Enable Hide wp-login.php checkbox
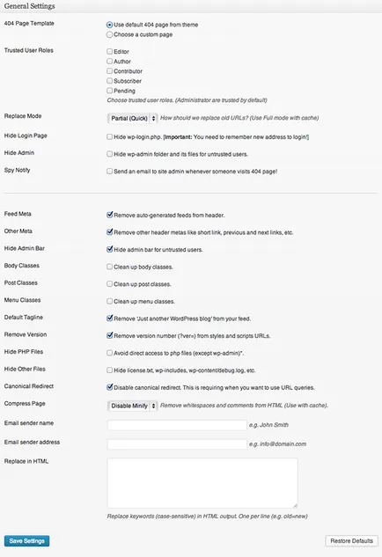382x557 pixels. [109, 136]
